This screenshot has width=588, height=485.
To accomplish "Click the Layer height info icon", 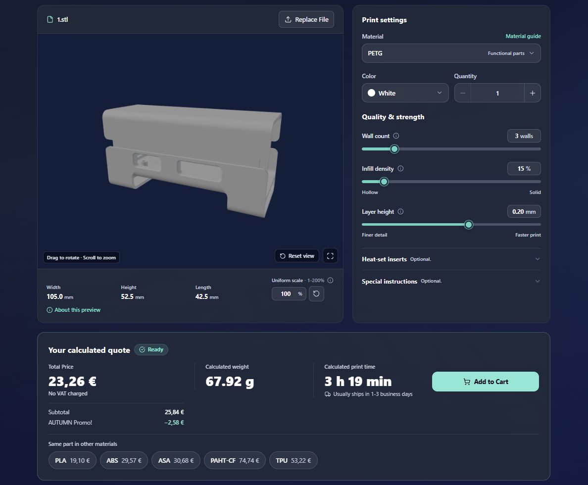I will pos(400,211).
